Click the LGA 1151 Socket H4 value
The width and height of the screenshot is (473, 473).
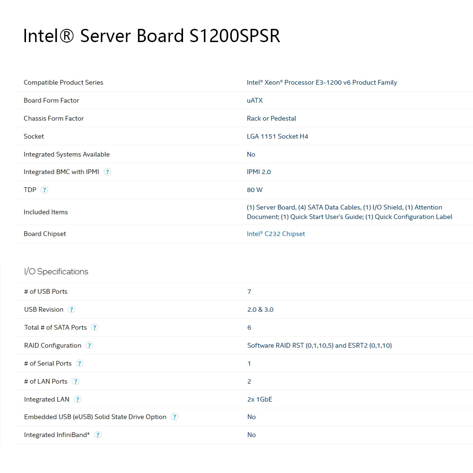[278, 136]
